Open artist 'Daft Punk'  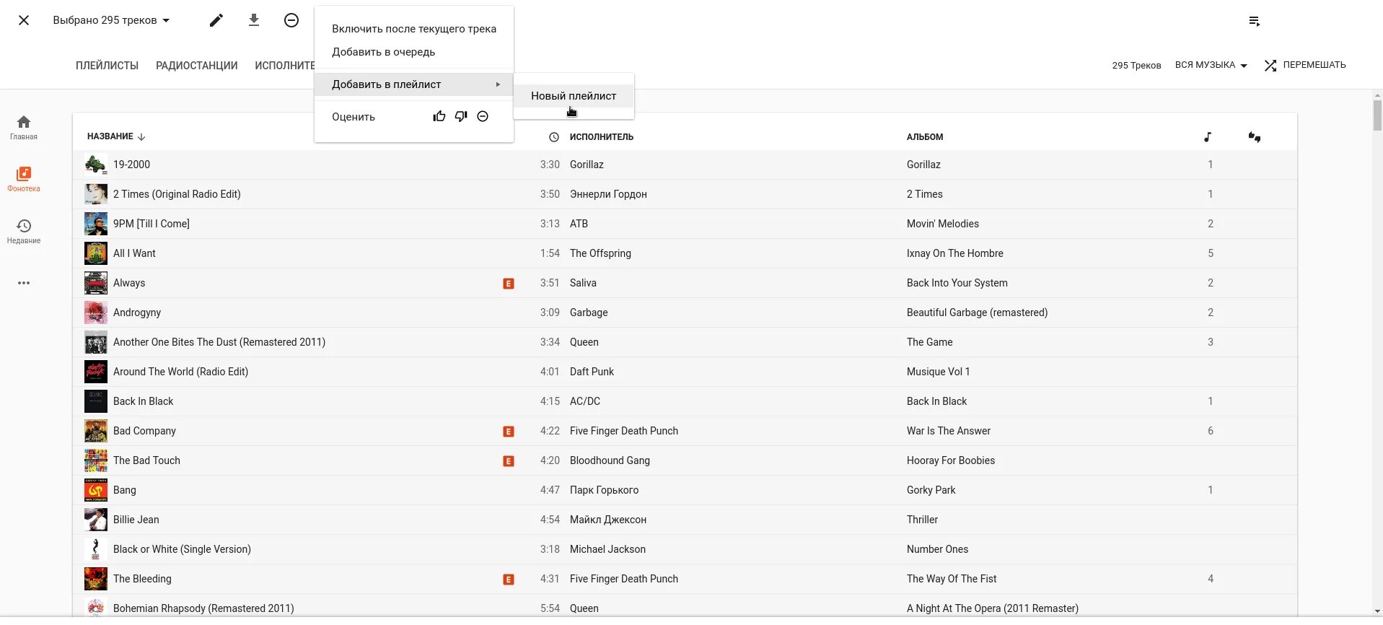(592, 372)
